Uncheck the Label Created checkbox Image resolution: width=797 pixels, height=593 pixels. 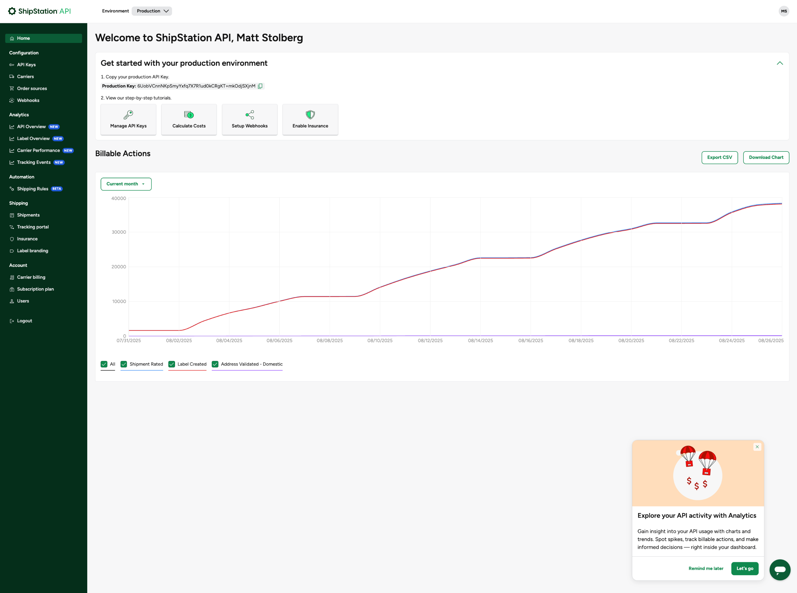[172, 364]
